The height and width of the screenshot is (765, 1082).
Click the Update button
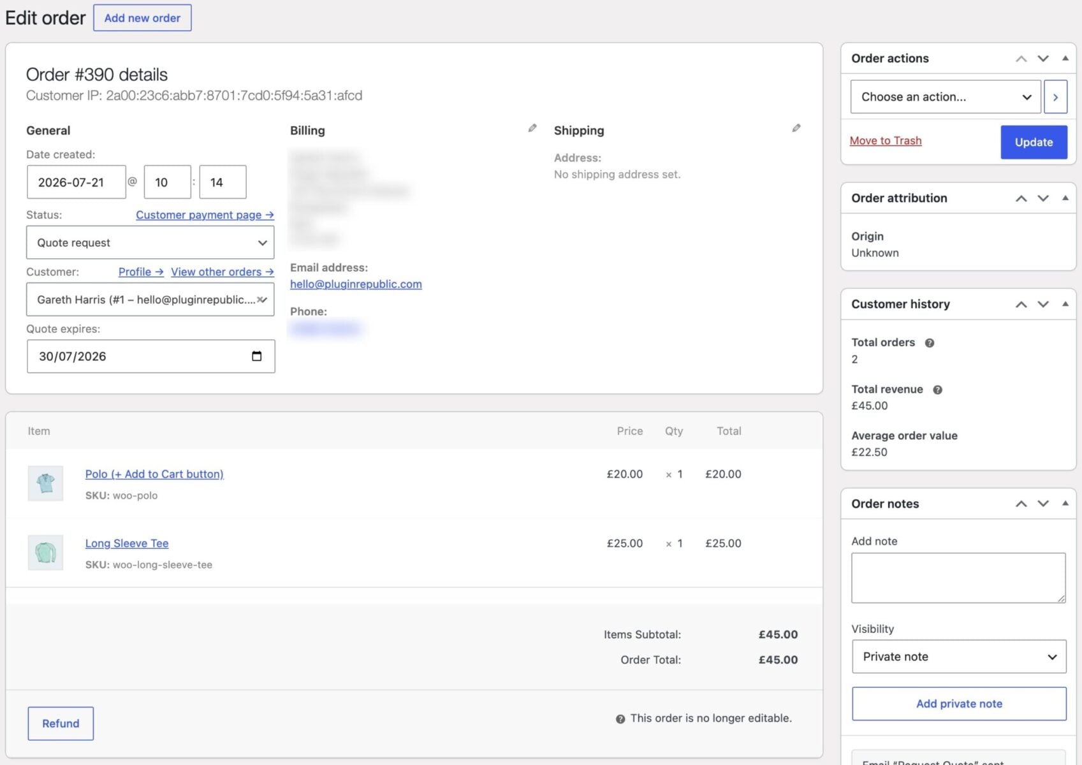(x=1034, y=142)
